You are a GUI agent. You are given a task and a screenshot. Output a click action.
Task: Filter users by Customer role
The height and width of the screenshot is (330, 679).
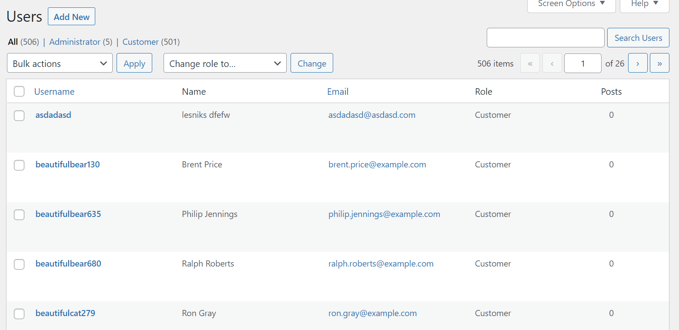tap(140, 42)
